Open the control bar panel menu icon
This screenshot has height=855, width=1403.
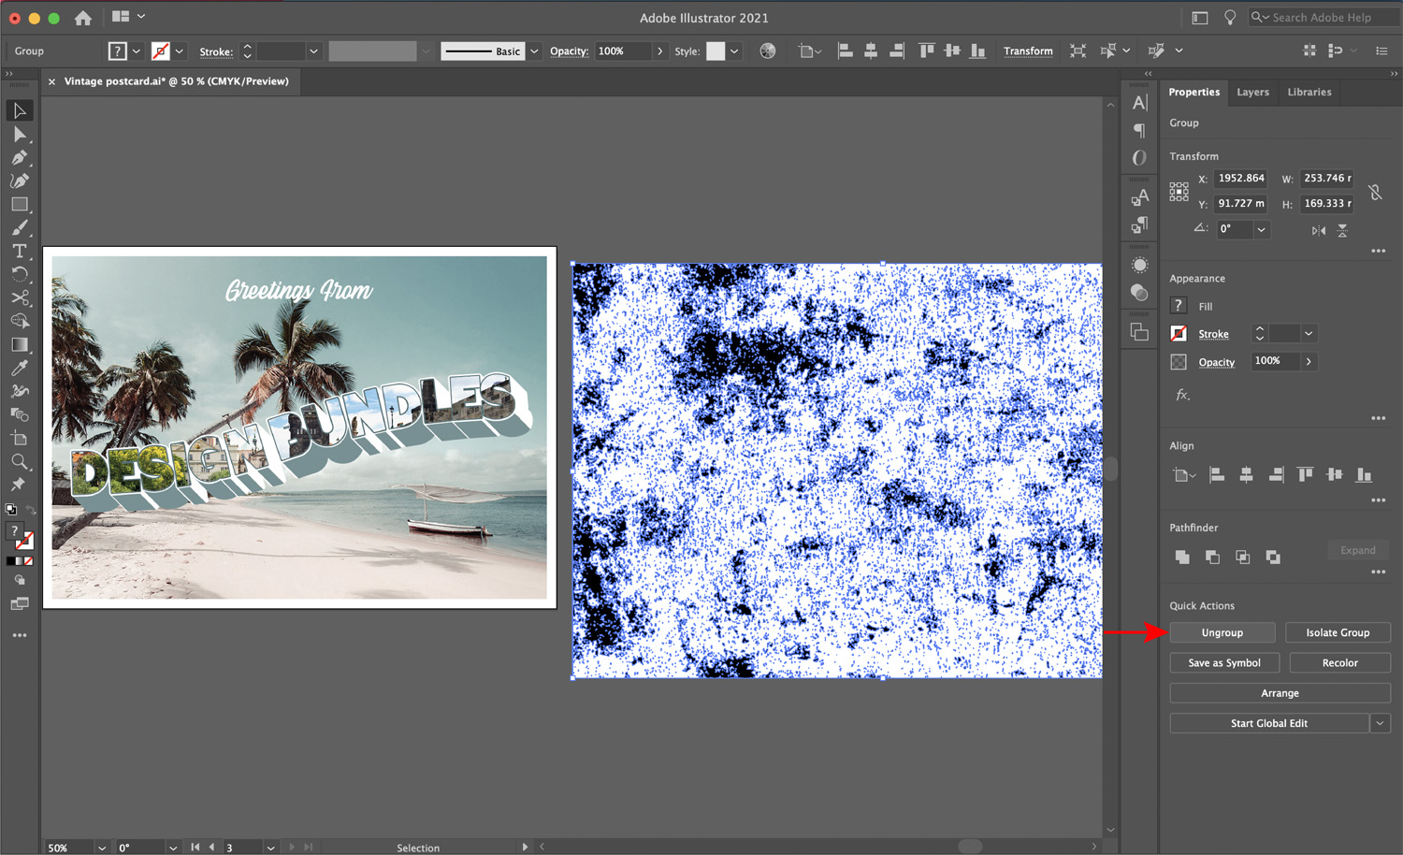coord(1381,51)
